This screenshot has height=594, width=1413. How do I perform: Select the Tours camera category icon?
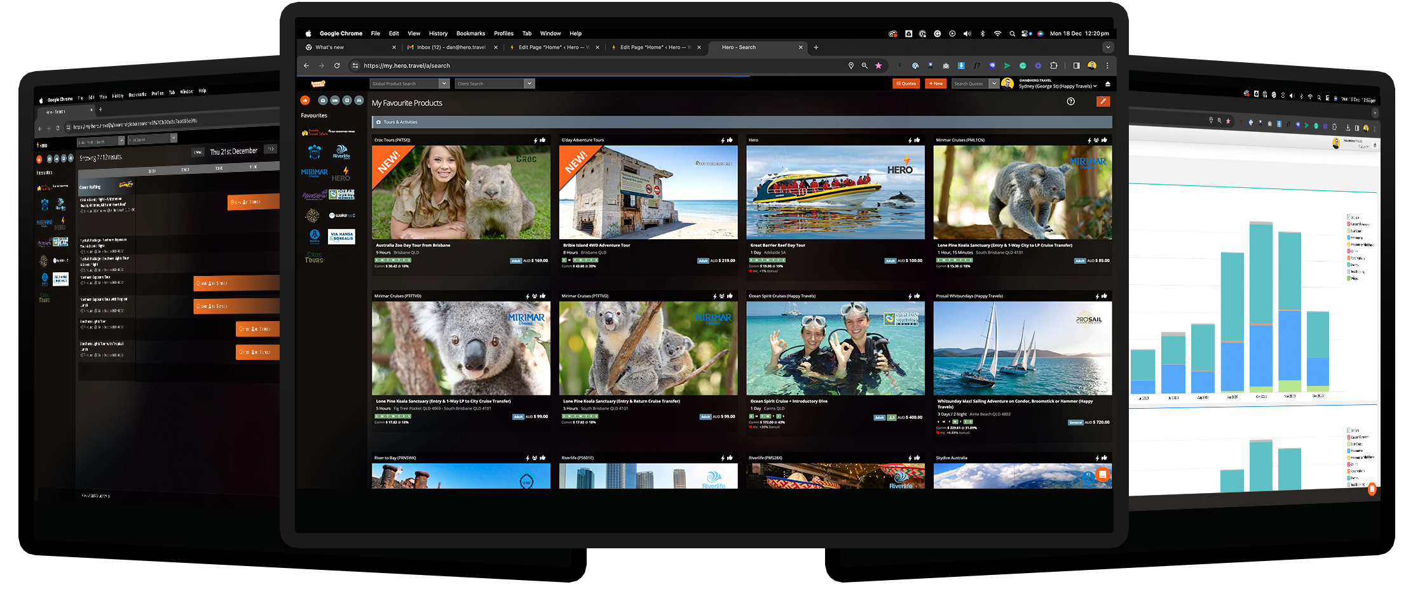(x=323, y=100)
